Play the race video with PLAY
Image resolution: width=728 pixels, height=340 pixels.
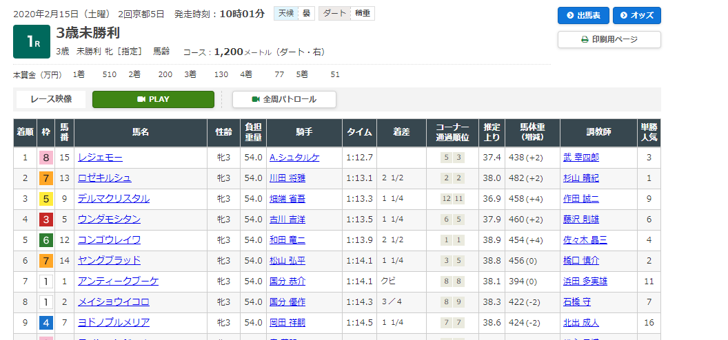point(153,99)
